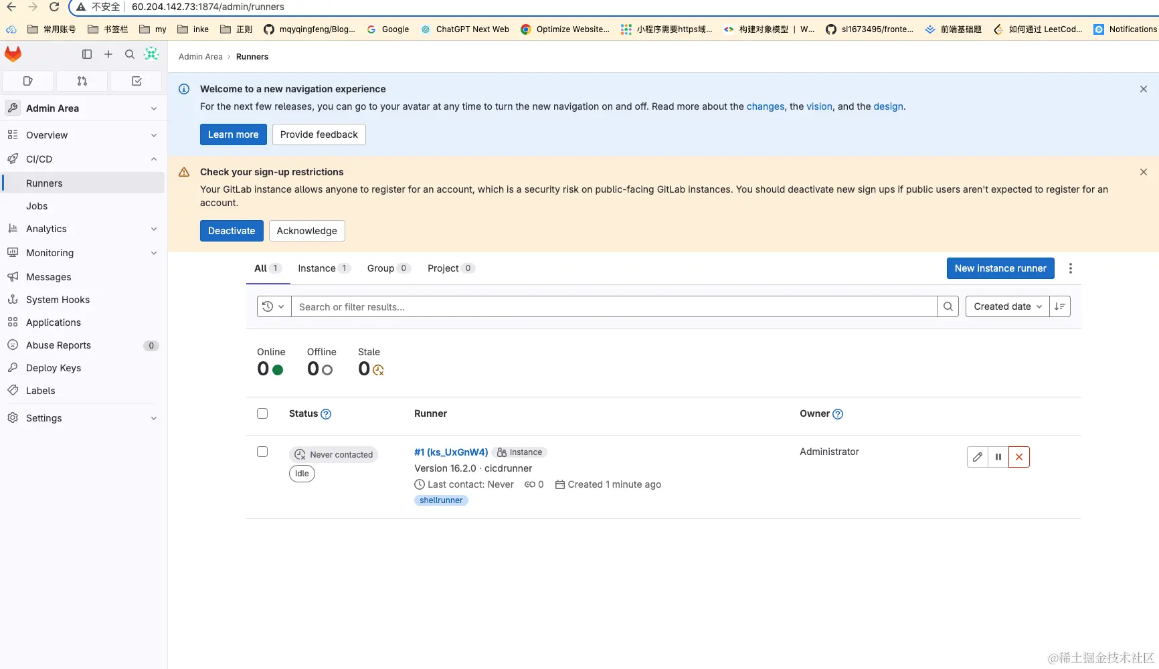Open the ChatGPT Next Web bookmark
Viewport: 1159px width, 669px height.
[x=465, y=29]
